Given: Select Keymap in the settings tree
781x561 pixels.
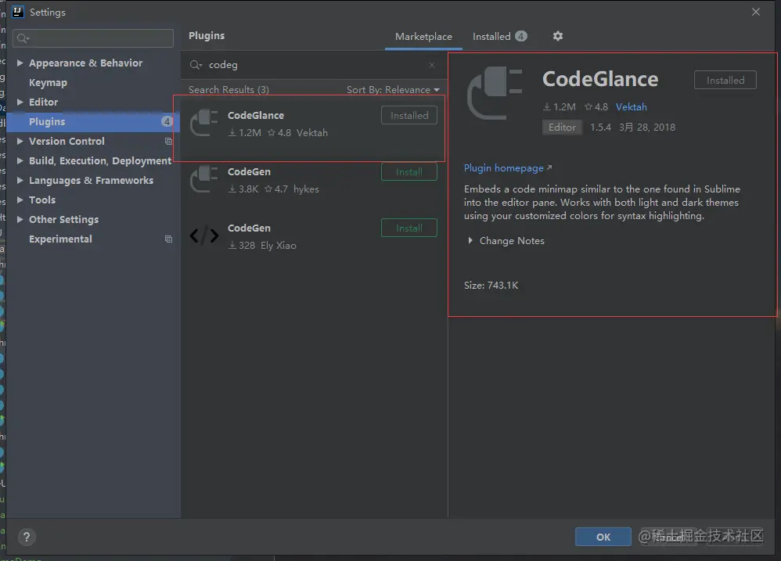Looking at the screenshot, I should (x=48, y=83).
